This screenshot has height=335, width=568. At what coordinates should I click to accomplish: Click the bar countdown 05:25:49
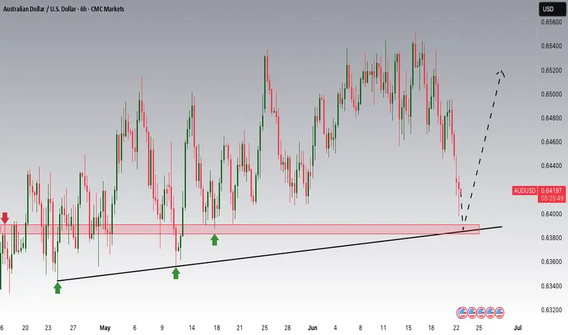click(552, 199)
